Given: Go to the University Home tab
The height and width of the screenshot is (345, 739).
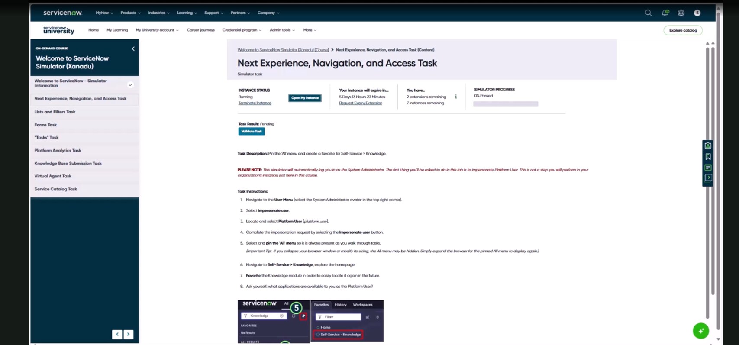Looking at the screenshot, I should click(94, 30).
